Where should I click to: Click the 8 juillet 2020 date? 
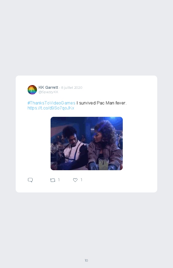(x=72, y=87)
